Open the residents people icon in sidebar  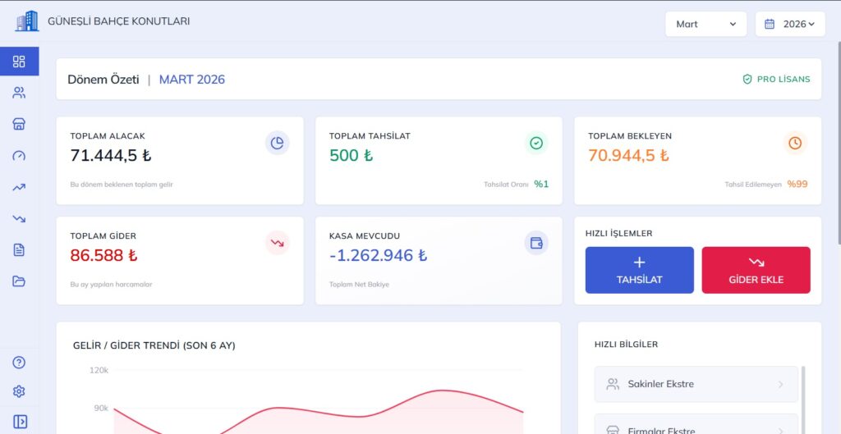point(19,93)
